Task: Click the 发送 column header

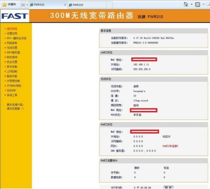Action: click(166, 168)
